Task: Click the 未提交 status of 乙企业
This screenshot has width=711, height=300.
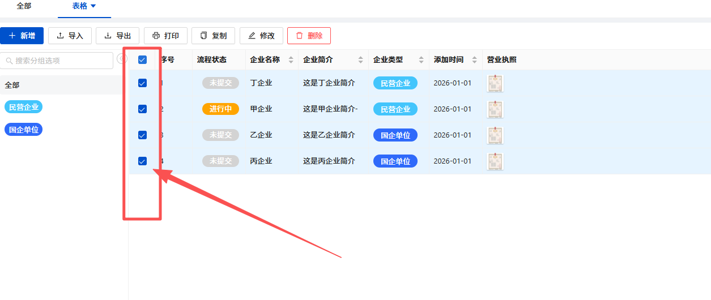Action: 220,135
